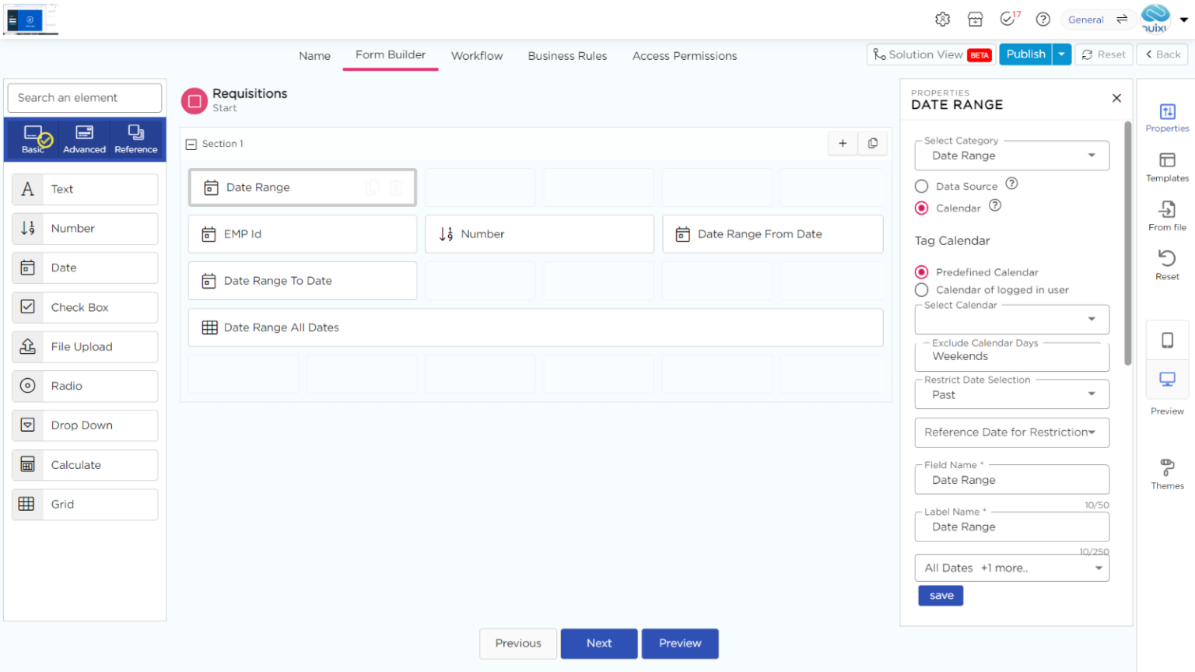Switch to the Workflow tab
The width and height of the screenshot is (1195, 672).
[x=477, y=55]
